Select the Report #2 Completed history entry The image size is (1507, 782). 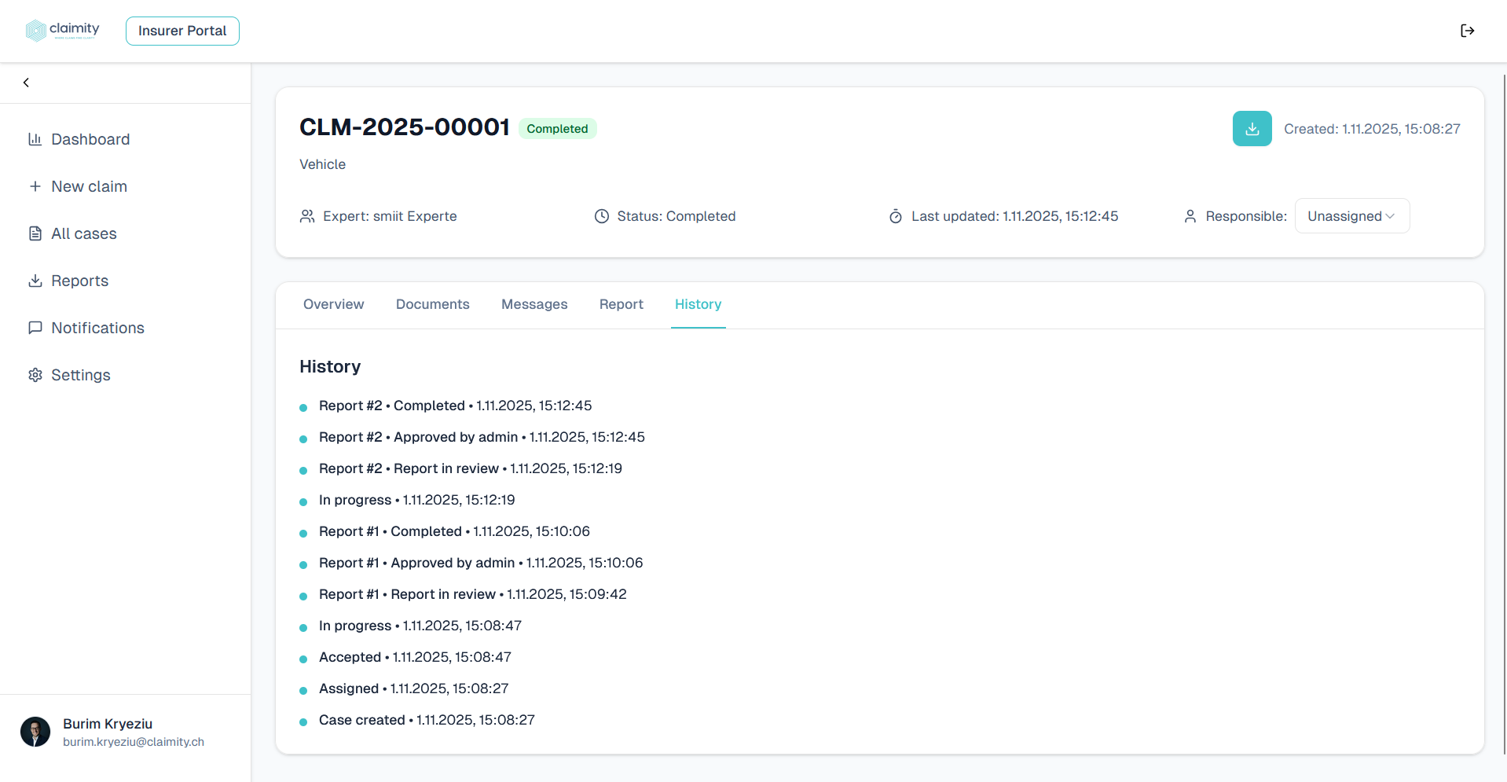pos(454,406)
